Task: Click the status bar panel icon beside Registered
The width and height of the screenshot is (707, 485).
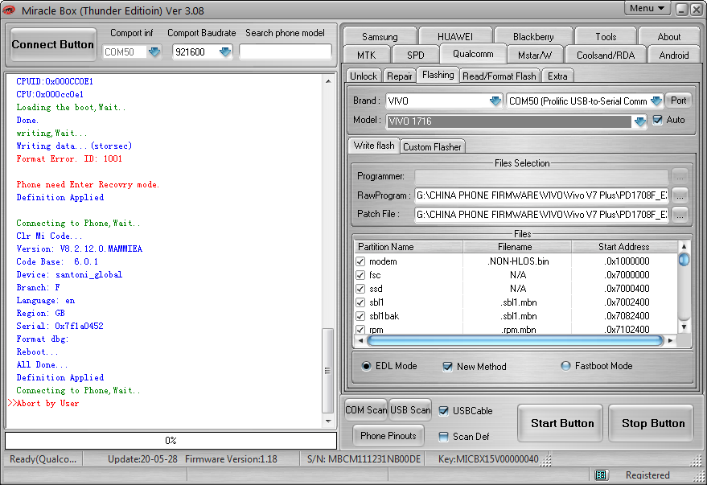Action: pyautogui.click(x=601, y=475)
